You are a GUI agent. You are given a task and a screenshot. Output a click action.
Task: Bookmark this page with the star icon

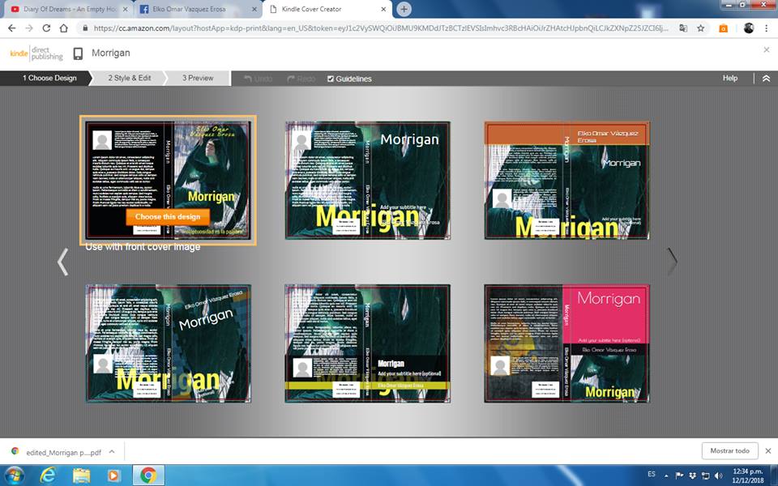point(700,28)
